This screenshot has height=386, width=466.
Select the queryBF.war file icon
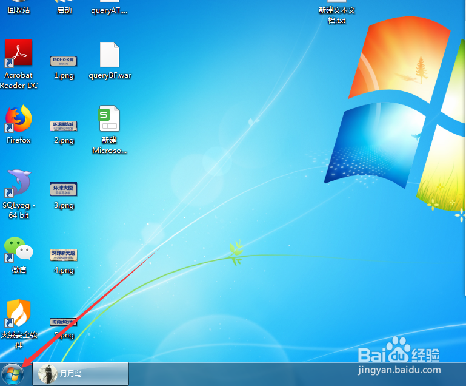coord(110,61)
